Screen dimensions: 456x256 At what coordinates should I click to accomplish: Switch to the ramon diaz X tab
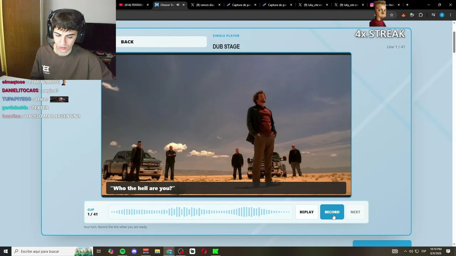point(206,5)
